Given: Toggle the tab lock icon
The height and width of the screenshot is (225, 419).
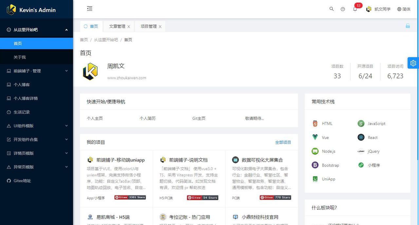Looking at the screenshot, I should (x=408, y=25).
